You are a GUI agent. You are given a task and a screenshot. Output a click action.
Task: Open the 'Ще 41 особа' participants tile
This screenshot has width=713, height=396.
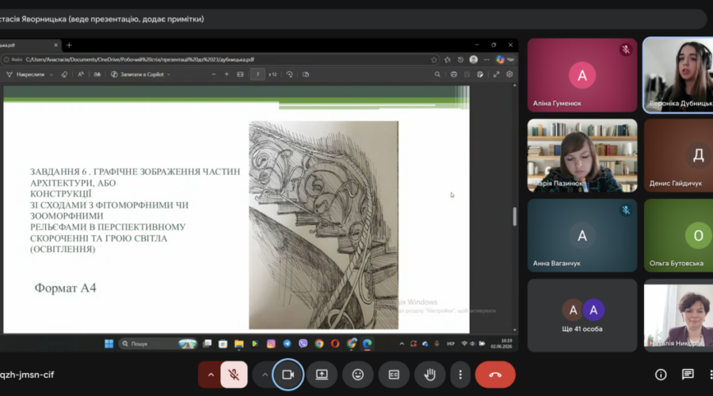pos(582,315)
